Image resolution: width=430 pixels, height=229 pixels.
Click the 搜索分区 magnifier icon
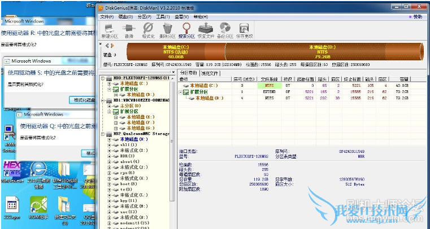point(186,29)
